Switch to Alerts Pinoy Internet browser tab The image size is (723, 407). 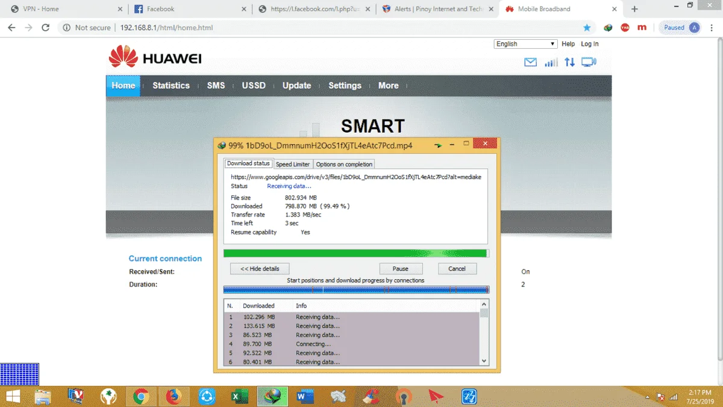437,9
